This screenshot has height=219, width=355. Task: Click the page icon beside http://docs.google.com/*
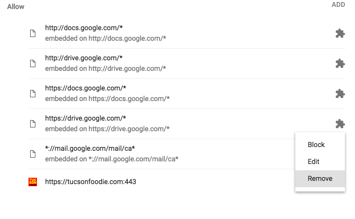(x=33, y=33)
